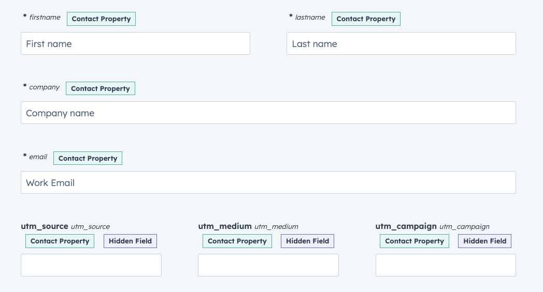Click Hidden Field badge under utm_source

[130, 241]
